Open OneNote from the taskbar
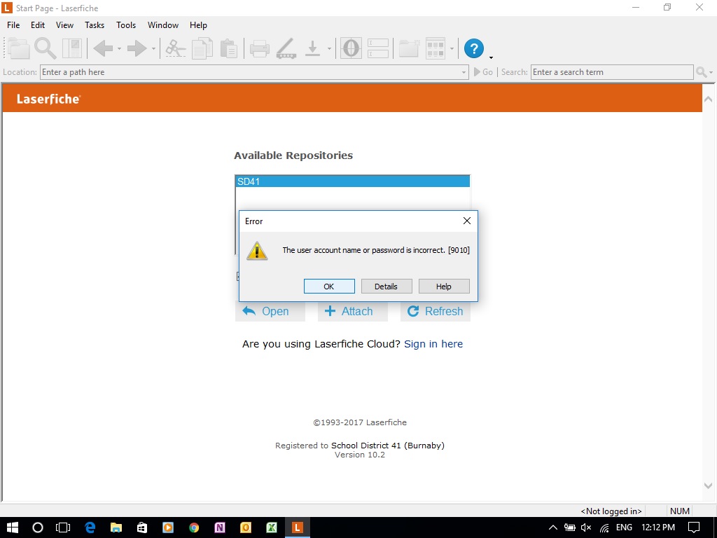Screen dimensions: 717x538 tap(220, 527)
